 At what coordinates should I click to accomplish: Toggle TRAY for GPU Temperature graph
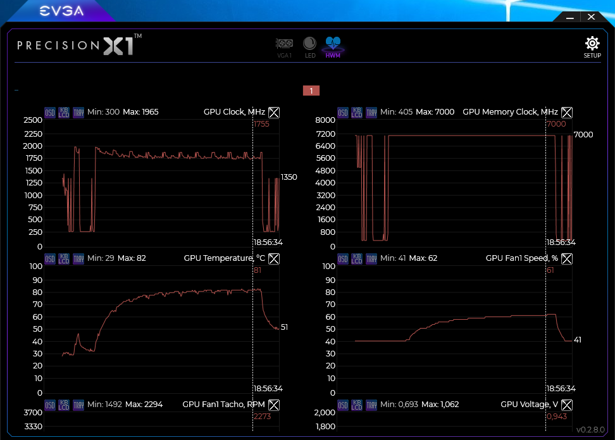[x=78, y=259]
